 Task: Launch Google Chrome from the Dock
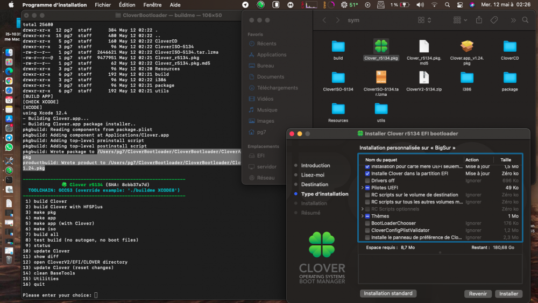click(9, 81)
